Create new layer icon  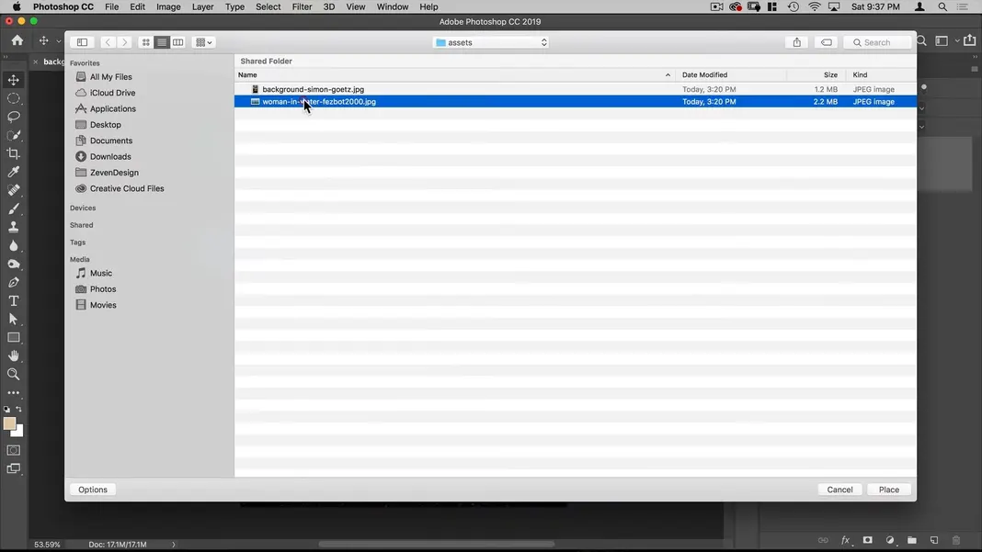[x=934, y=540]
